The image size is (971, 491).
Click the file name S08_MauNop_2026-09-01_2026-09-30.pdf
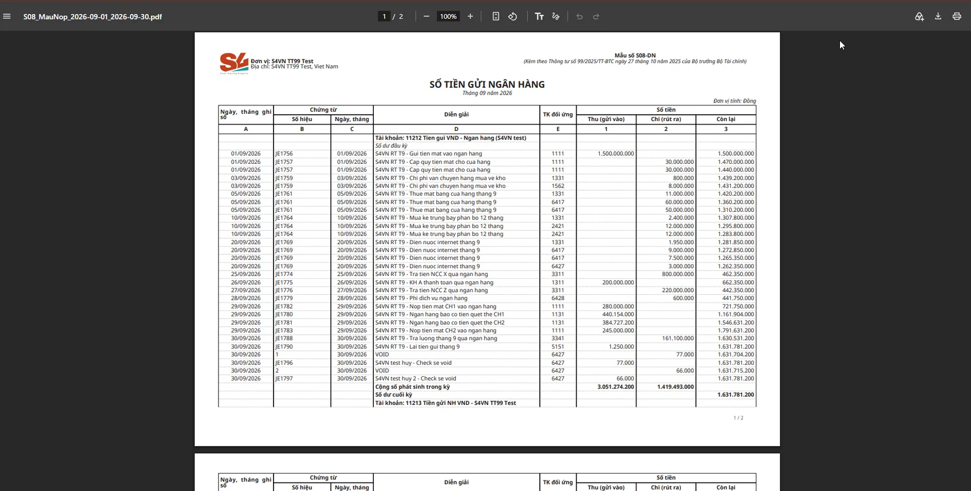pyautogui.click(x=92, y=17)
